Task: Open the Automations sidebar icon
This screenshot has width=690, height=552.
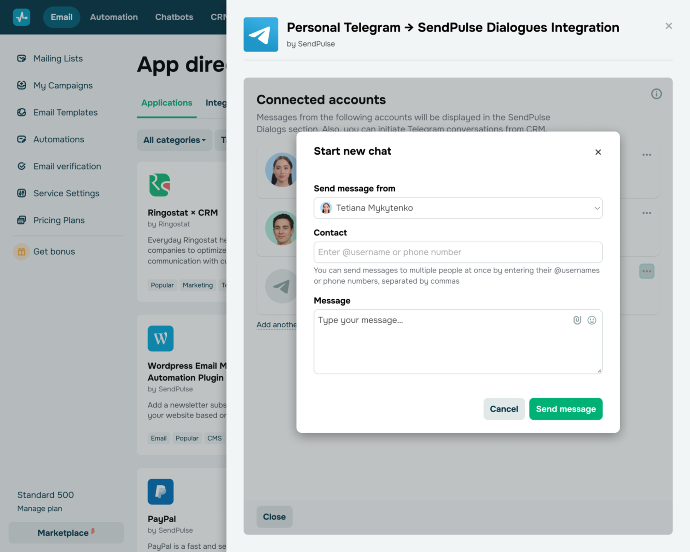Action: (x=22, y=139)
